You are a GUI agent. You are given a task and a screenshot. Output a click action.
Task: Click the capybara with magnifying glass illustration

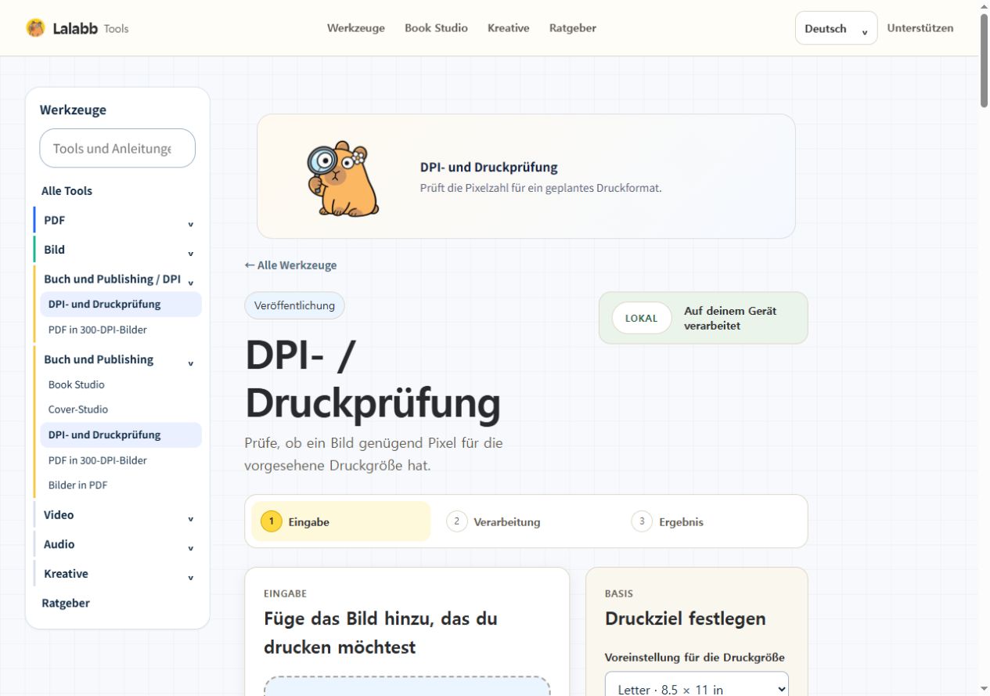coord(343,179)
